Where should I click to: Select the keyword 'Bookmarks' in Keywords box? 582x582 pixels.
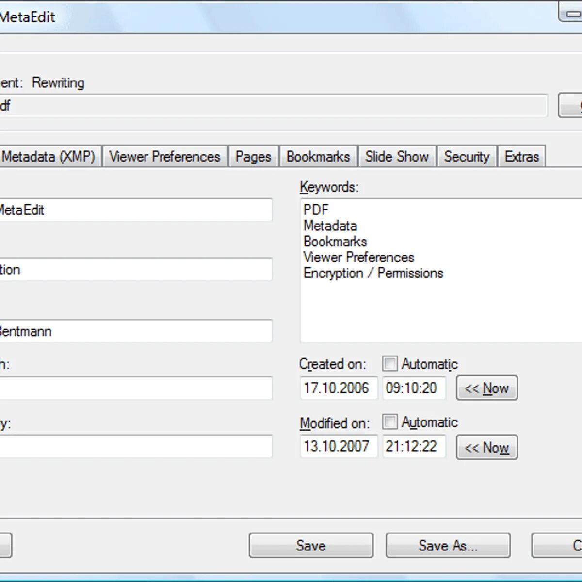point(335,242)
